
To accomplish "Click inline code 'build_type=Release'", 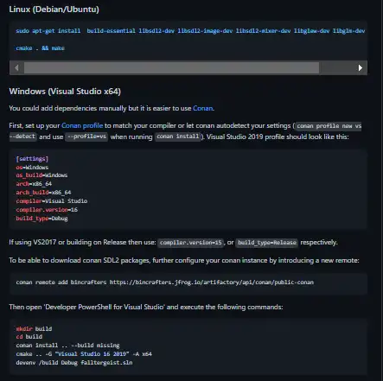I will tap(267, 243).
